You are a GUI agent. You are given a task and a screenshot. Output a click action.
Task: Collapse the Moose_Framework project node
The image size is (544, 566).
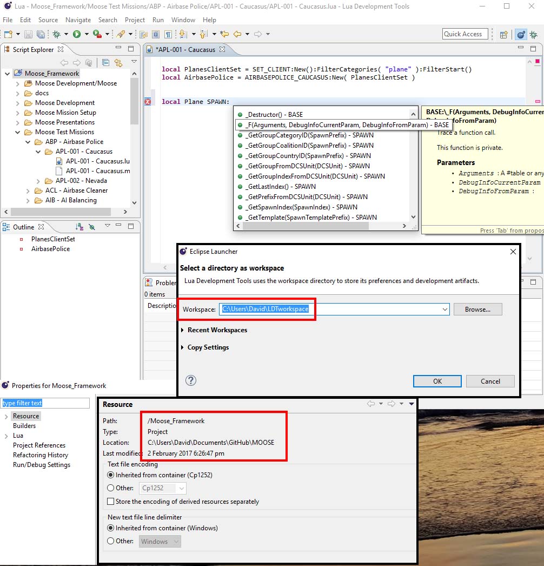[x=7, y=74]
